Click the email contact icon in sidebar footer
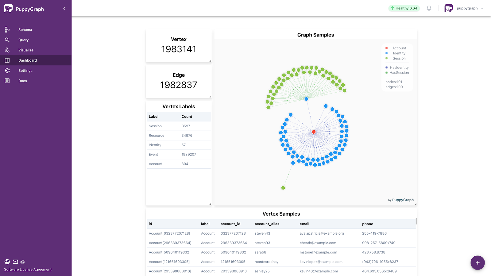491x276 pixels. [15, 262]
